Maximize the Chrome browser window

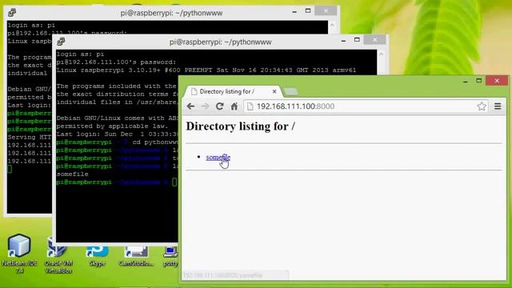(x=479, y=81)
